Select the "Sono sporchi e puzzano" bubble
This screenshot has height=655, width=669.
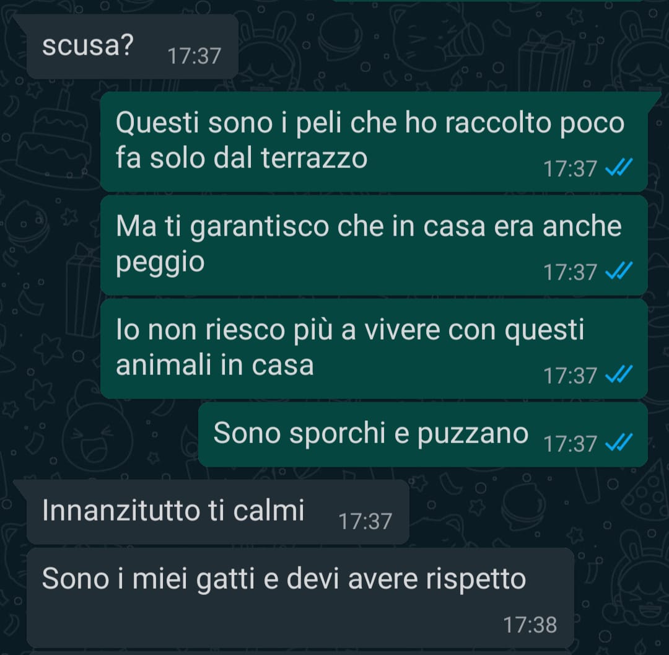(x=423, y=434)
